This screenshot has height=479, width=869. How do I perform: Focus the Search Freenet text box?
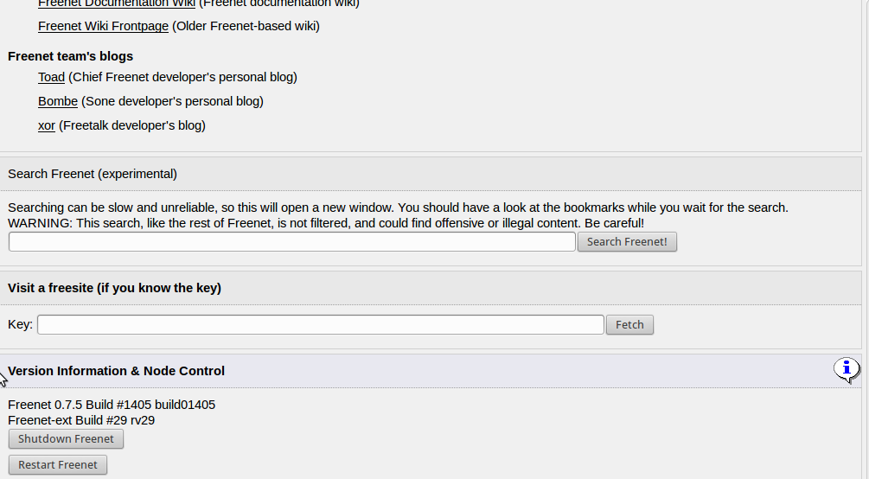pos(292,242)
